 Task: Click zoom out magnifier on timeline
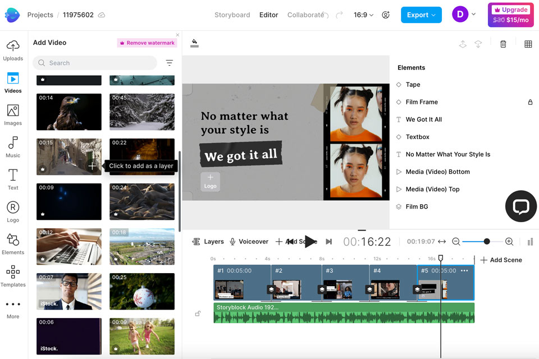tap(456, 242)
